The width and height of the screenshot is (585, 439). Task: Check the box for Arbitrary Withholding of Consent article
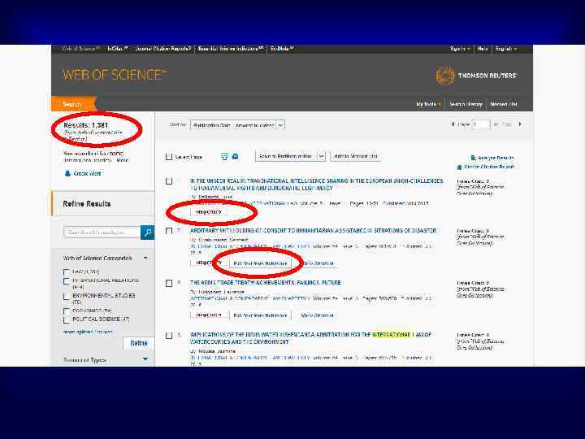click(169, 231)
